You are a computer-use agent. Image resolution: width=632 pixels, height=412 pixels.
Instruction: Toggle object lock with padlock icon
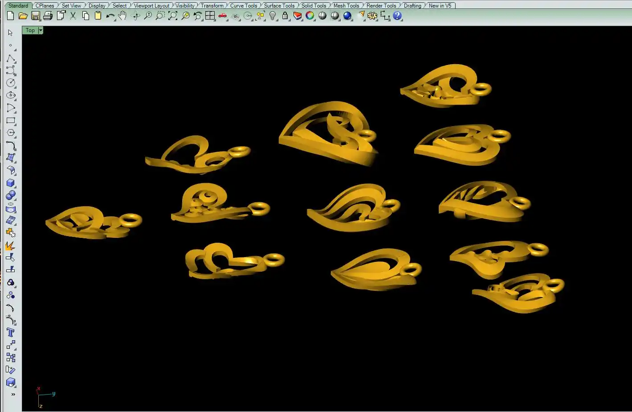click(285, 16)
